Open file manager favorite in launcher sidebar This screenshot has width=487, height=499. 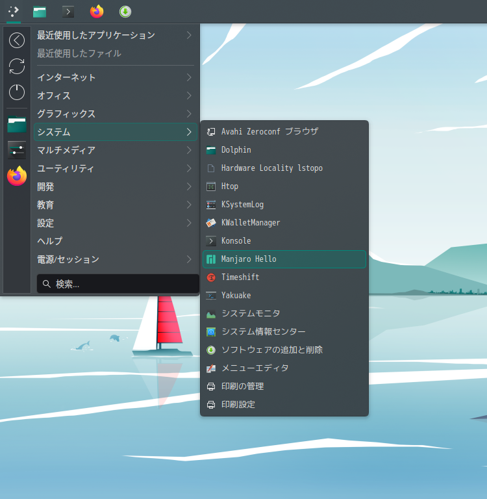17,124
